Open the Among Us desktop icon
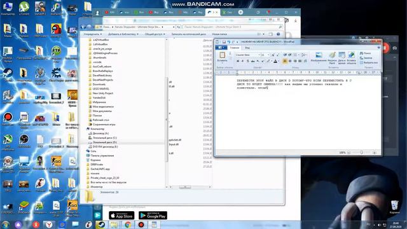 pos(56,31)
